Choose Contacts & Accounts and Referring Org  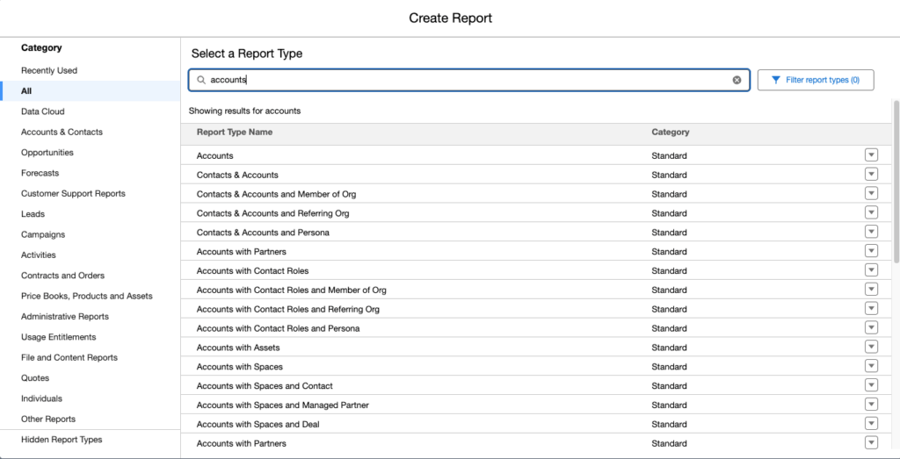pyautogui.click(x=272, y=213)
